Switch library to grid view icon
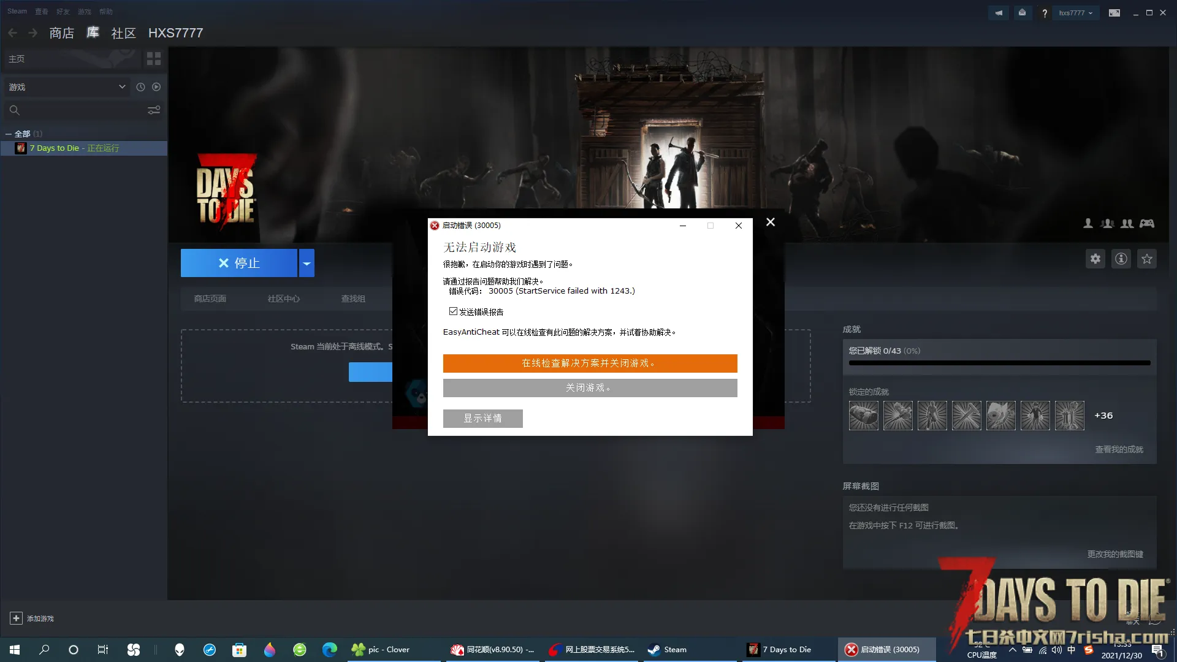This screenshot has width=1177, height=662. tap(154, 59)
